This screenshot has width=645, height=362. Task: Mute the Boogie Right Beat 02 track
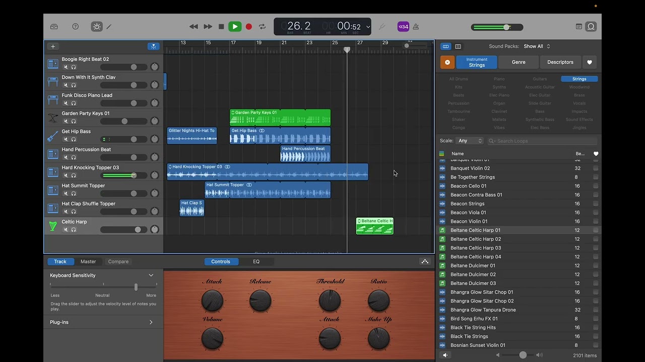pyautogui.click(x=66, y=67)
